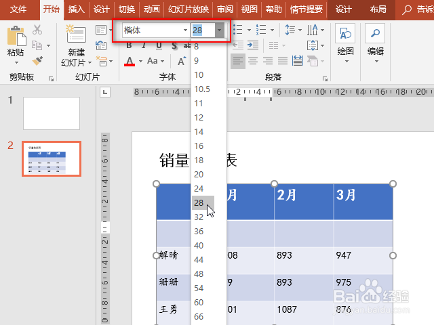Click the Paste clipboard icon
The width and height of the screenshot is (434, 325).
coord(16,36)
